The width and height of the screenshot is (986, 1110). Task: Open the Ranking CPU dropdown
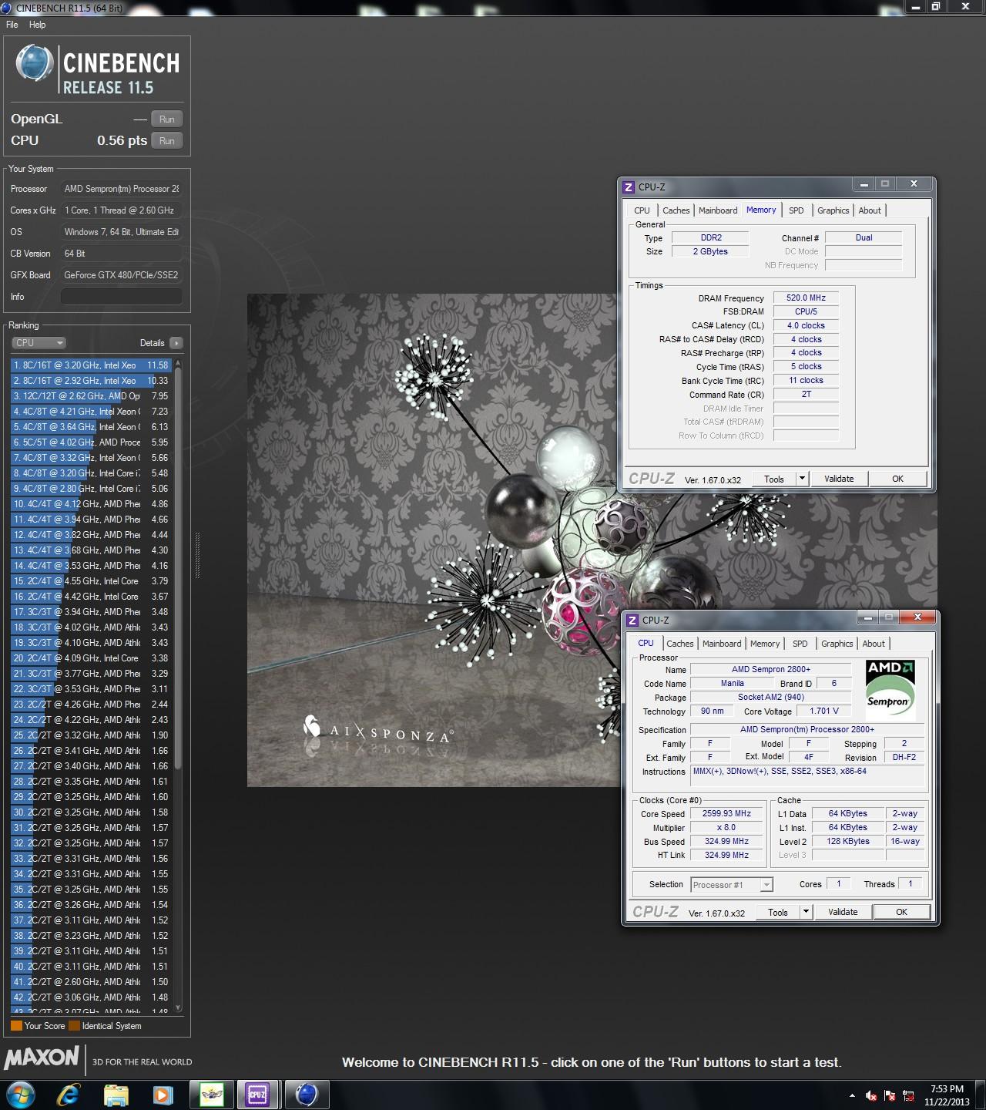[x=39, y=343]
